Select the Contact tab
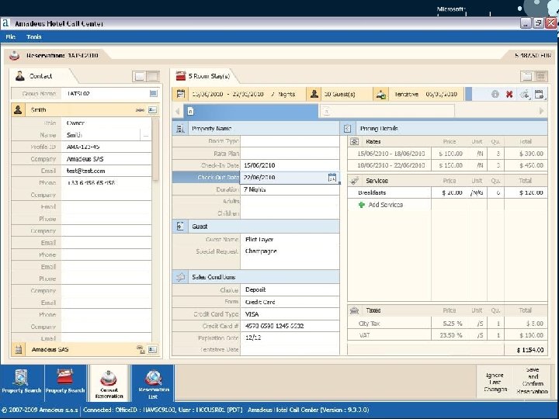Image resolution: width=559 pixels, height=419 pixels. (40, 76)
